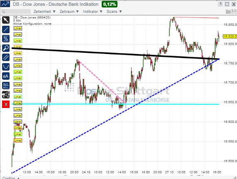Click the 27.10. date label on the time axis
This screenshot has height=179, width=237.
[169, 172]
